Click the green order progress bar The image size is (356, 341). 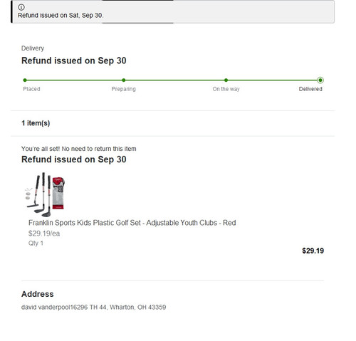tap(172, 80)
